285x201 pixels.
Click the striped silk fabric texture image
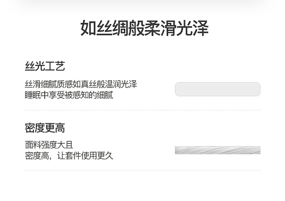coord(217,89)
